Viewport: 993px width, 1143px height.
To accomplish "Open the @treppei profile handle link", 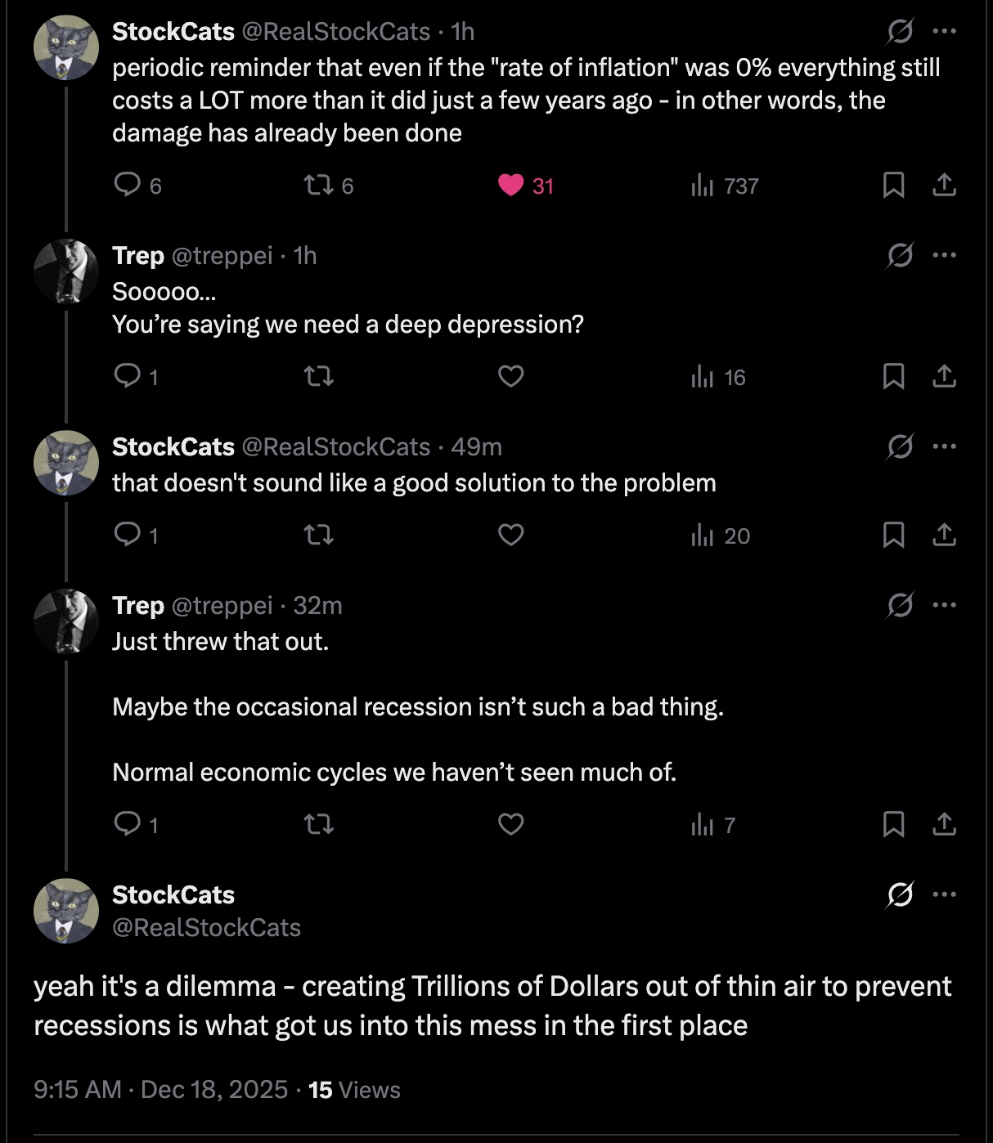I will (x=222, y=256).
